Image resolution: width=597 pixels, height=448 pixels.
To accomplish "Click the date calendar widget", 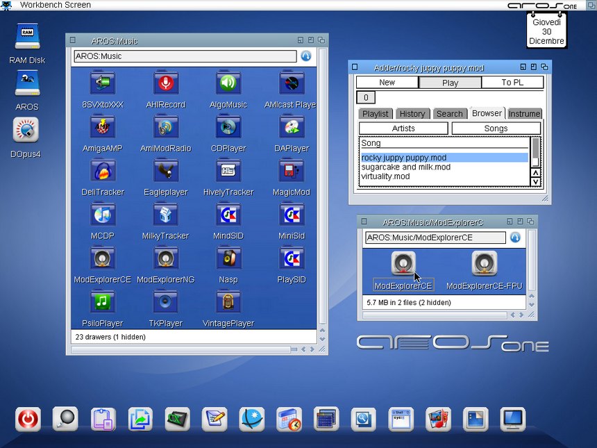I will pos(547,30).
